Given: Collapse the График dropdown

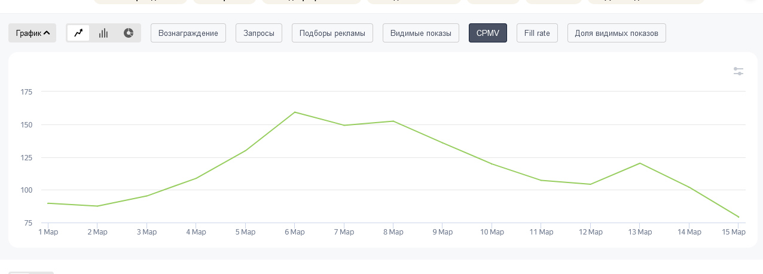Looking at the screenshot, I should 32,33.
